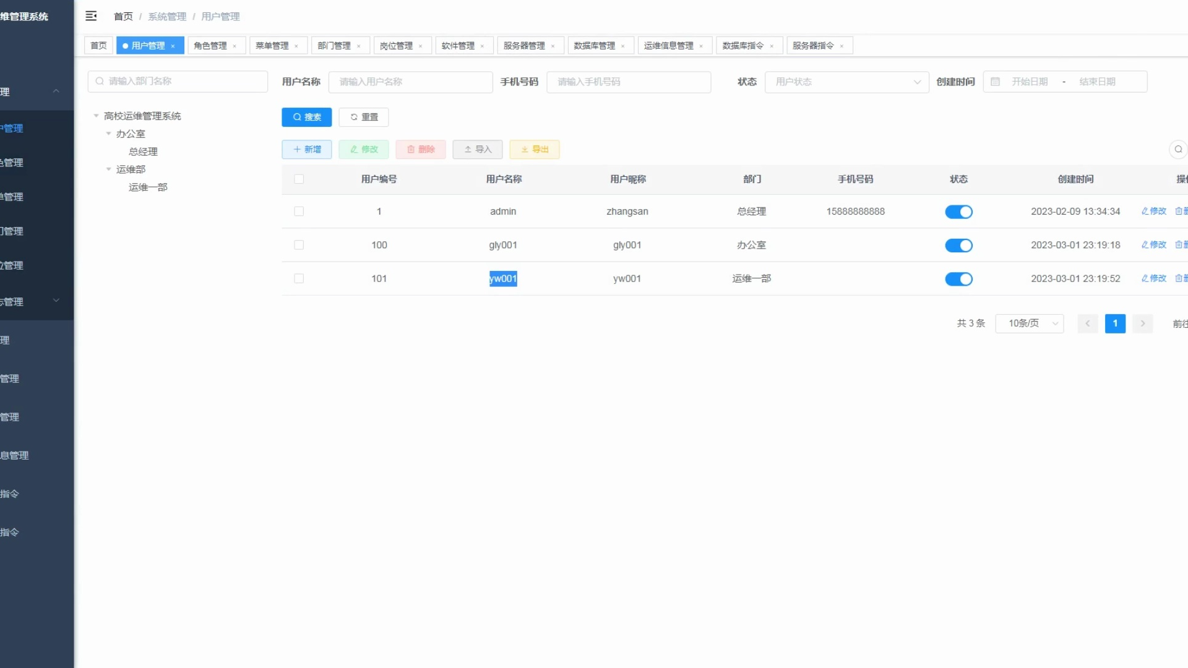Screen dimensions: 1188x668
Task: Click the 用户名称 input field
Action: click(411, 82)
